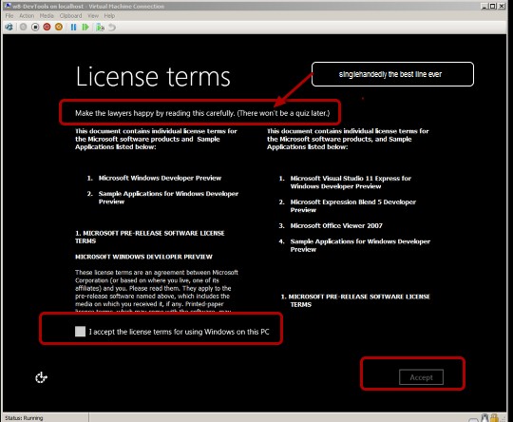Send Ctrl+Alt+Delete via the first toolbar icon
The image size is (513, 422).
[9, 28]
